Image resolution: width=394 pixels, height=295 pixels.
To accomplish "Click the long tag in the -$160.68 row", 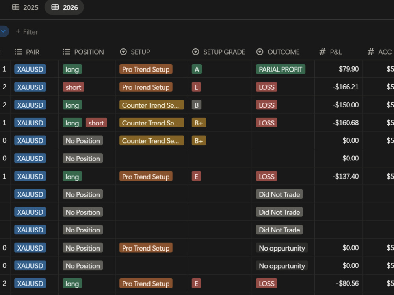I will [x=72, y=123].
